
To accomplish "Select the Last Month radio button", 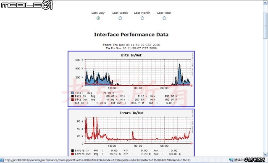I will (x=142, y=18).
